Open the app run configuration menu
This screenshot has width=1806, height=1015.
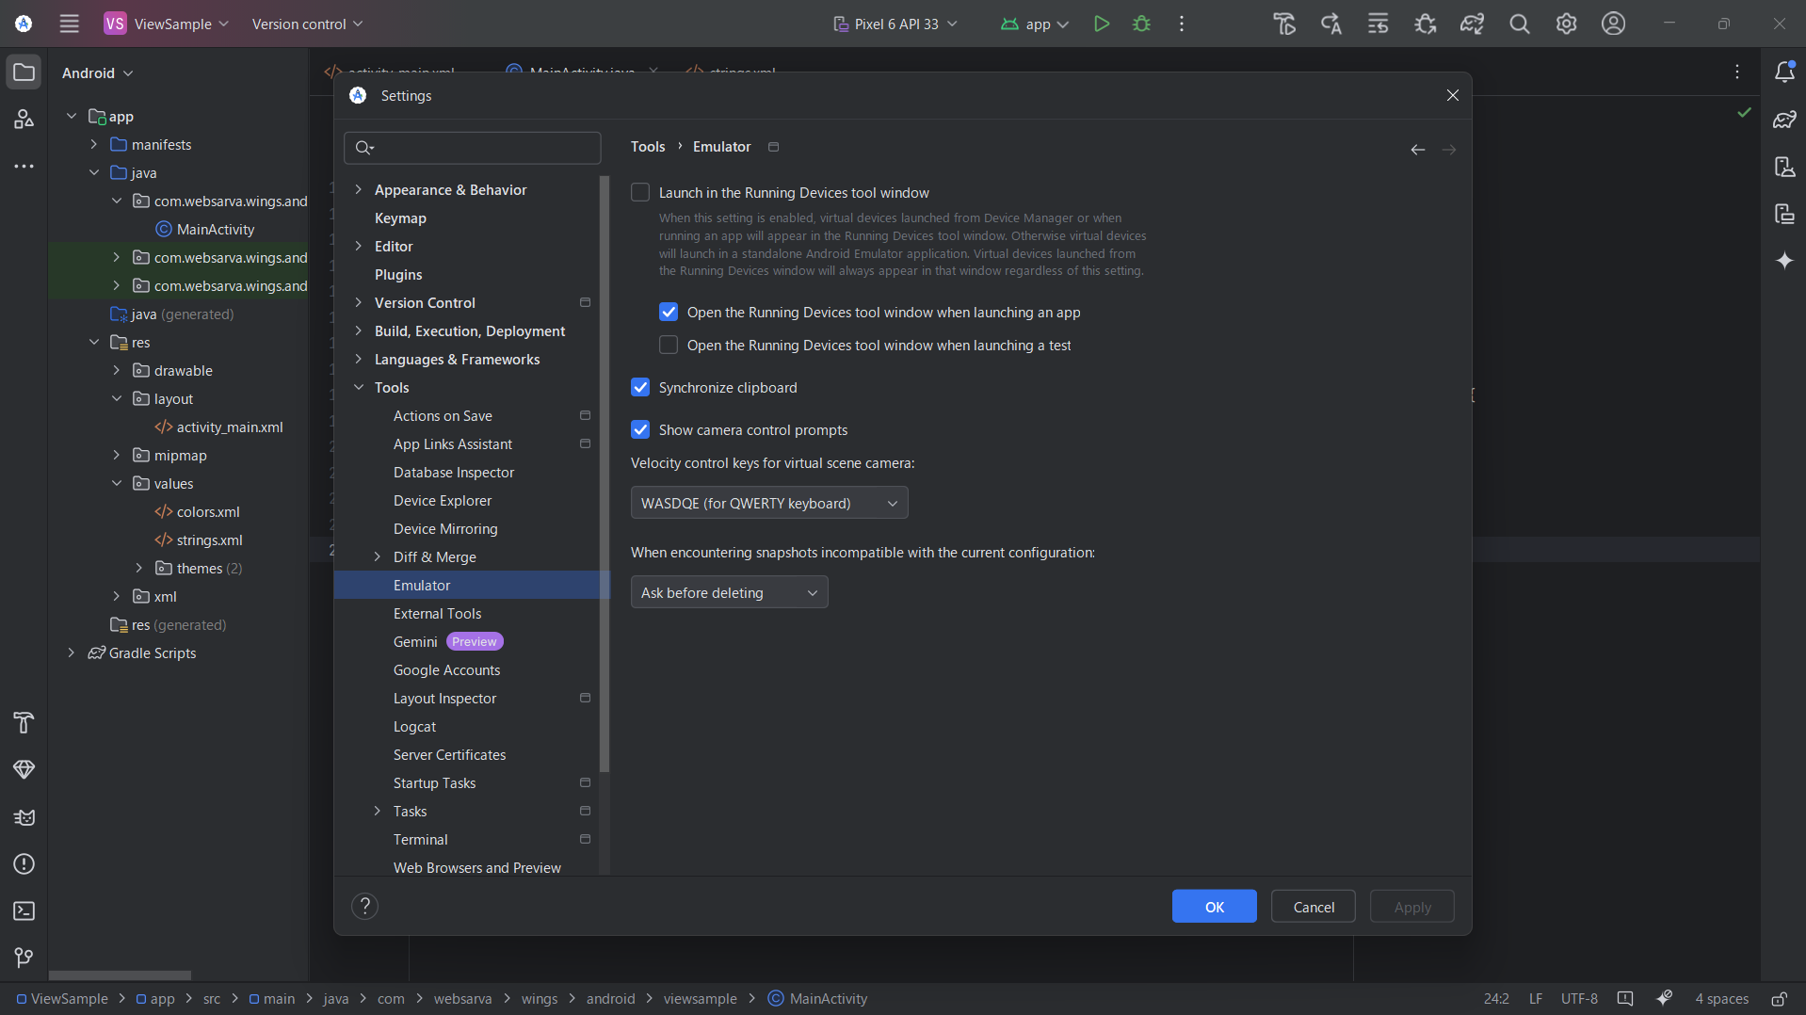pyautogui.click(x=1035, y=24)
